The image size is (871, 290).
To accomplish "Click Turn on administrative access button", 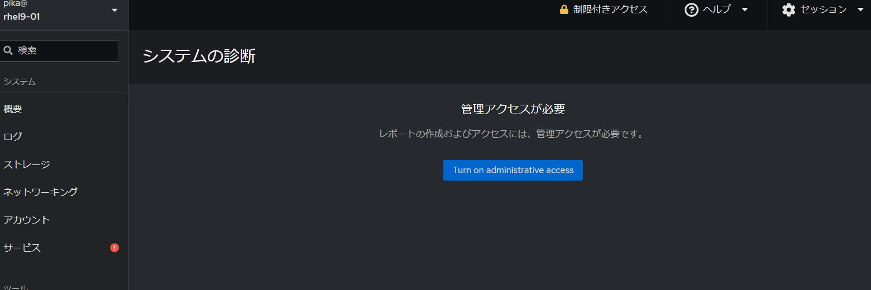I will pyautogui.click(x=513, y=170).
